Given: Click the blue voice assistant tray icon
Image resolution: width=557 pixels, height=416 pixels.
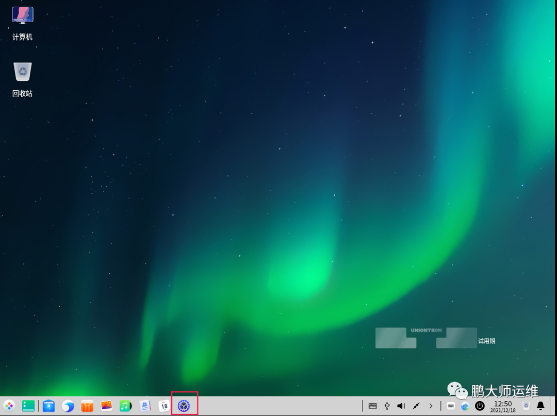Looking at the screenshot, I should click(x=465, y=406).
